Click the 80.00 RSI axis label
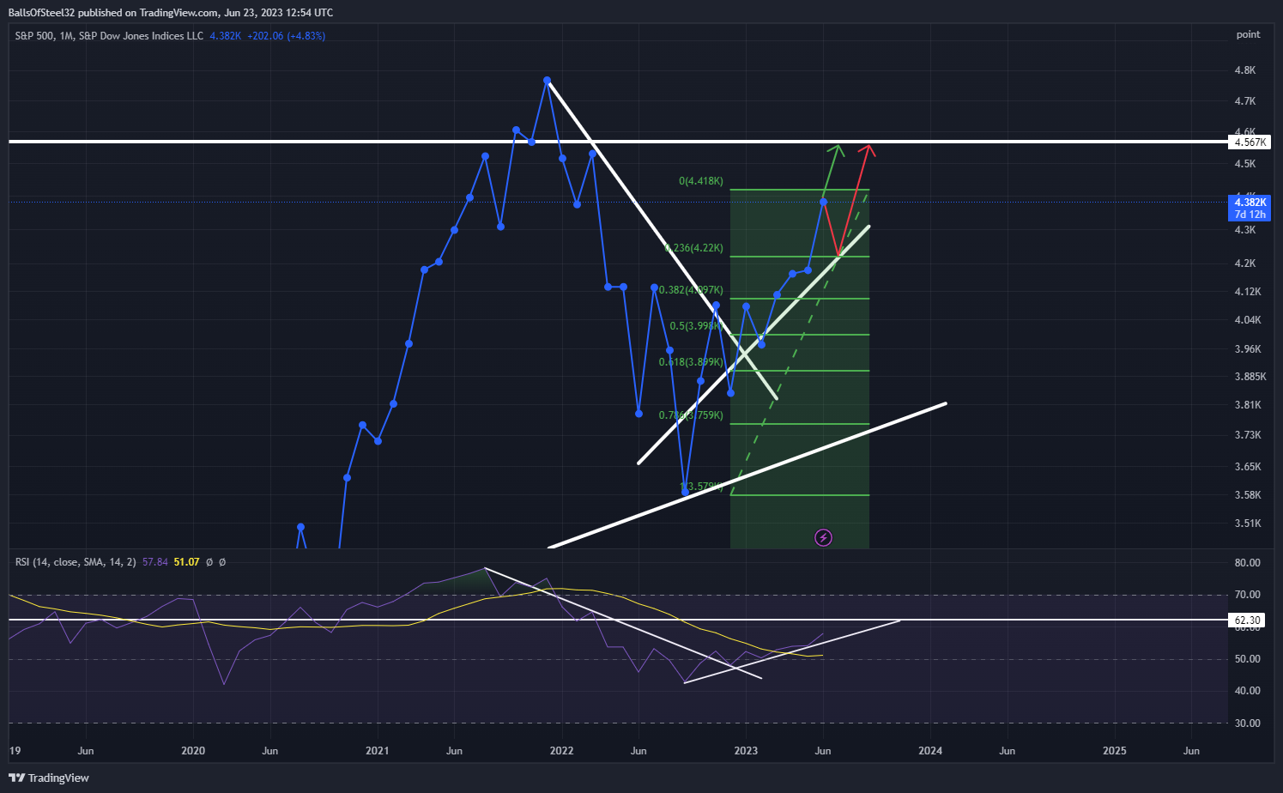Image resolution: width=1283 pixels, height=793 pixels. click(1248, 563)
